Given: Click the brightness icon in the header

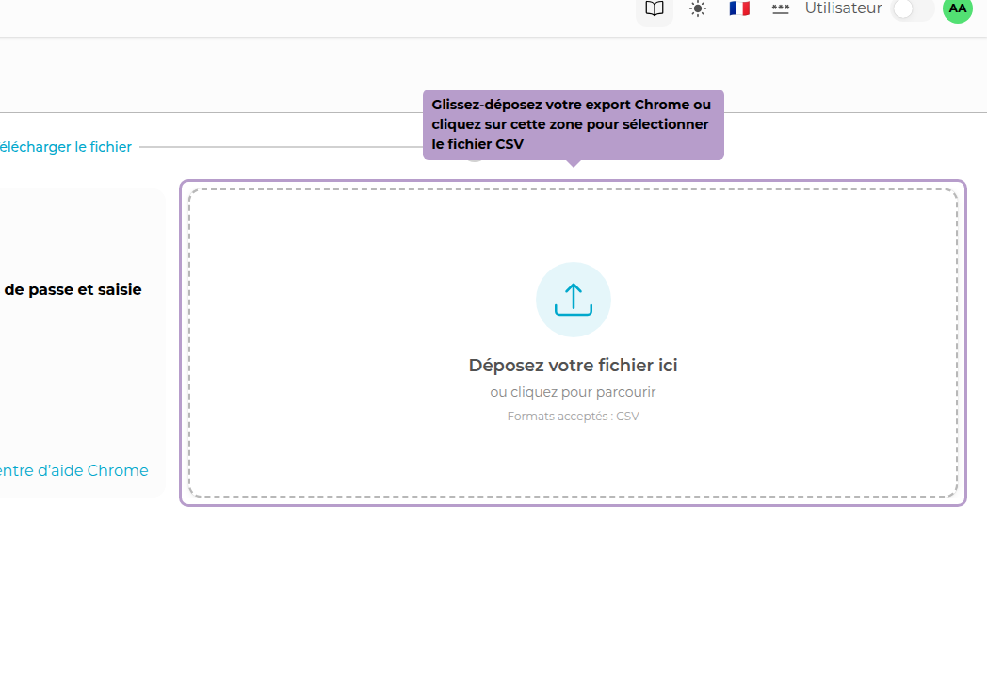Looking at the screenshot, I should pyautogui.click(x=697, y=8).
